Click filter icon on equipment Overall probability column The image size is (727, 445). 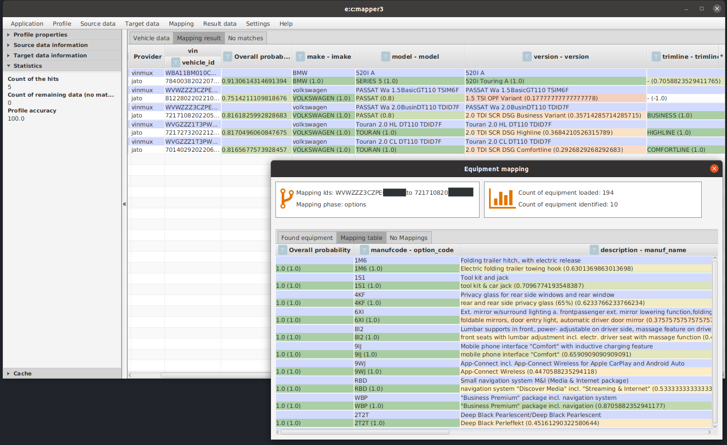[283, 250]
